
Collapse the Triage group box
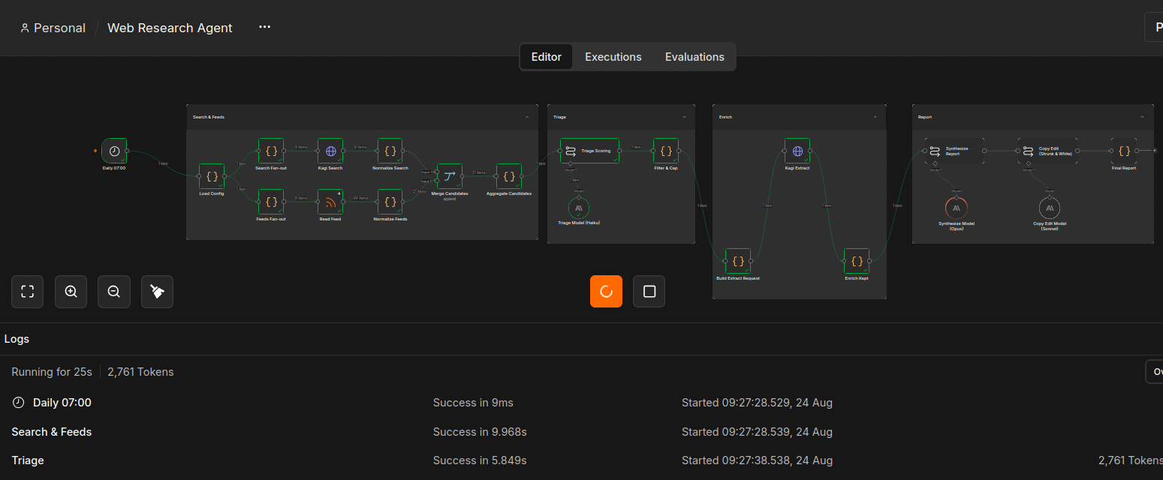(684, 117)
